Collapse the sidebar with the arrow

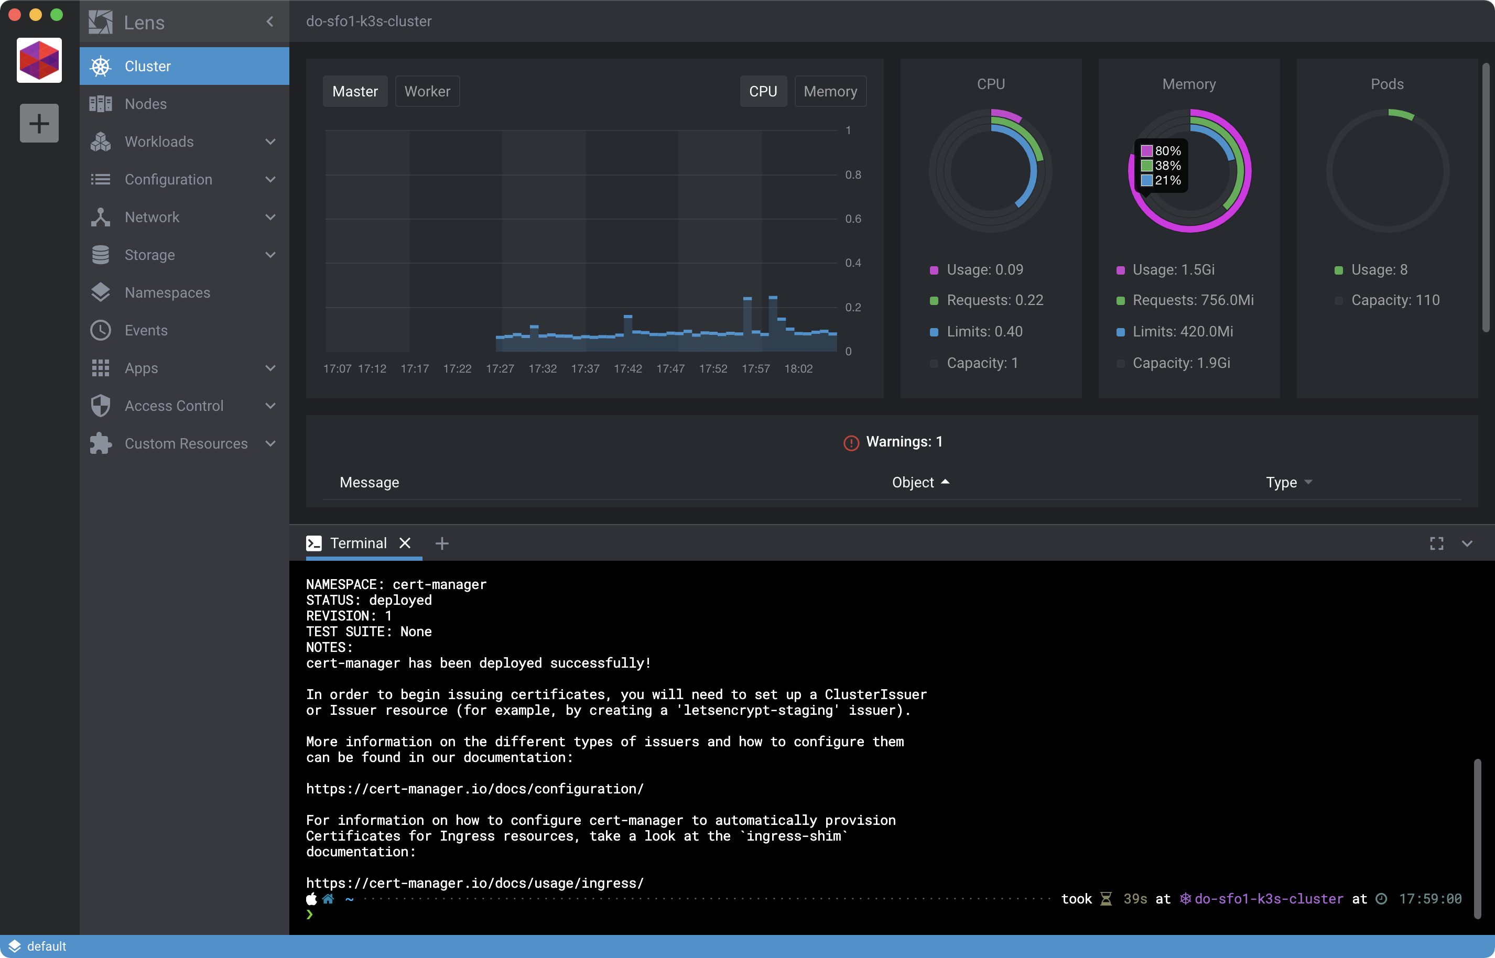pos(270,22)
